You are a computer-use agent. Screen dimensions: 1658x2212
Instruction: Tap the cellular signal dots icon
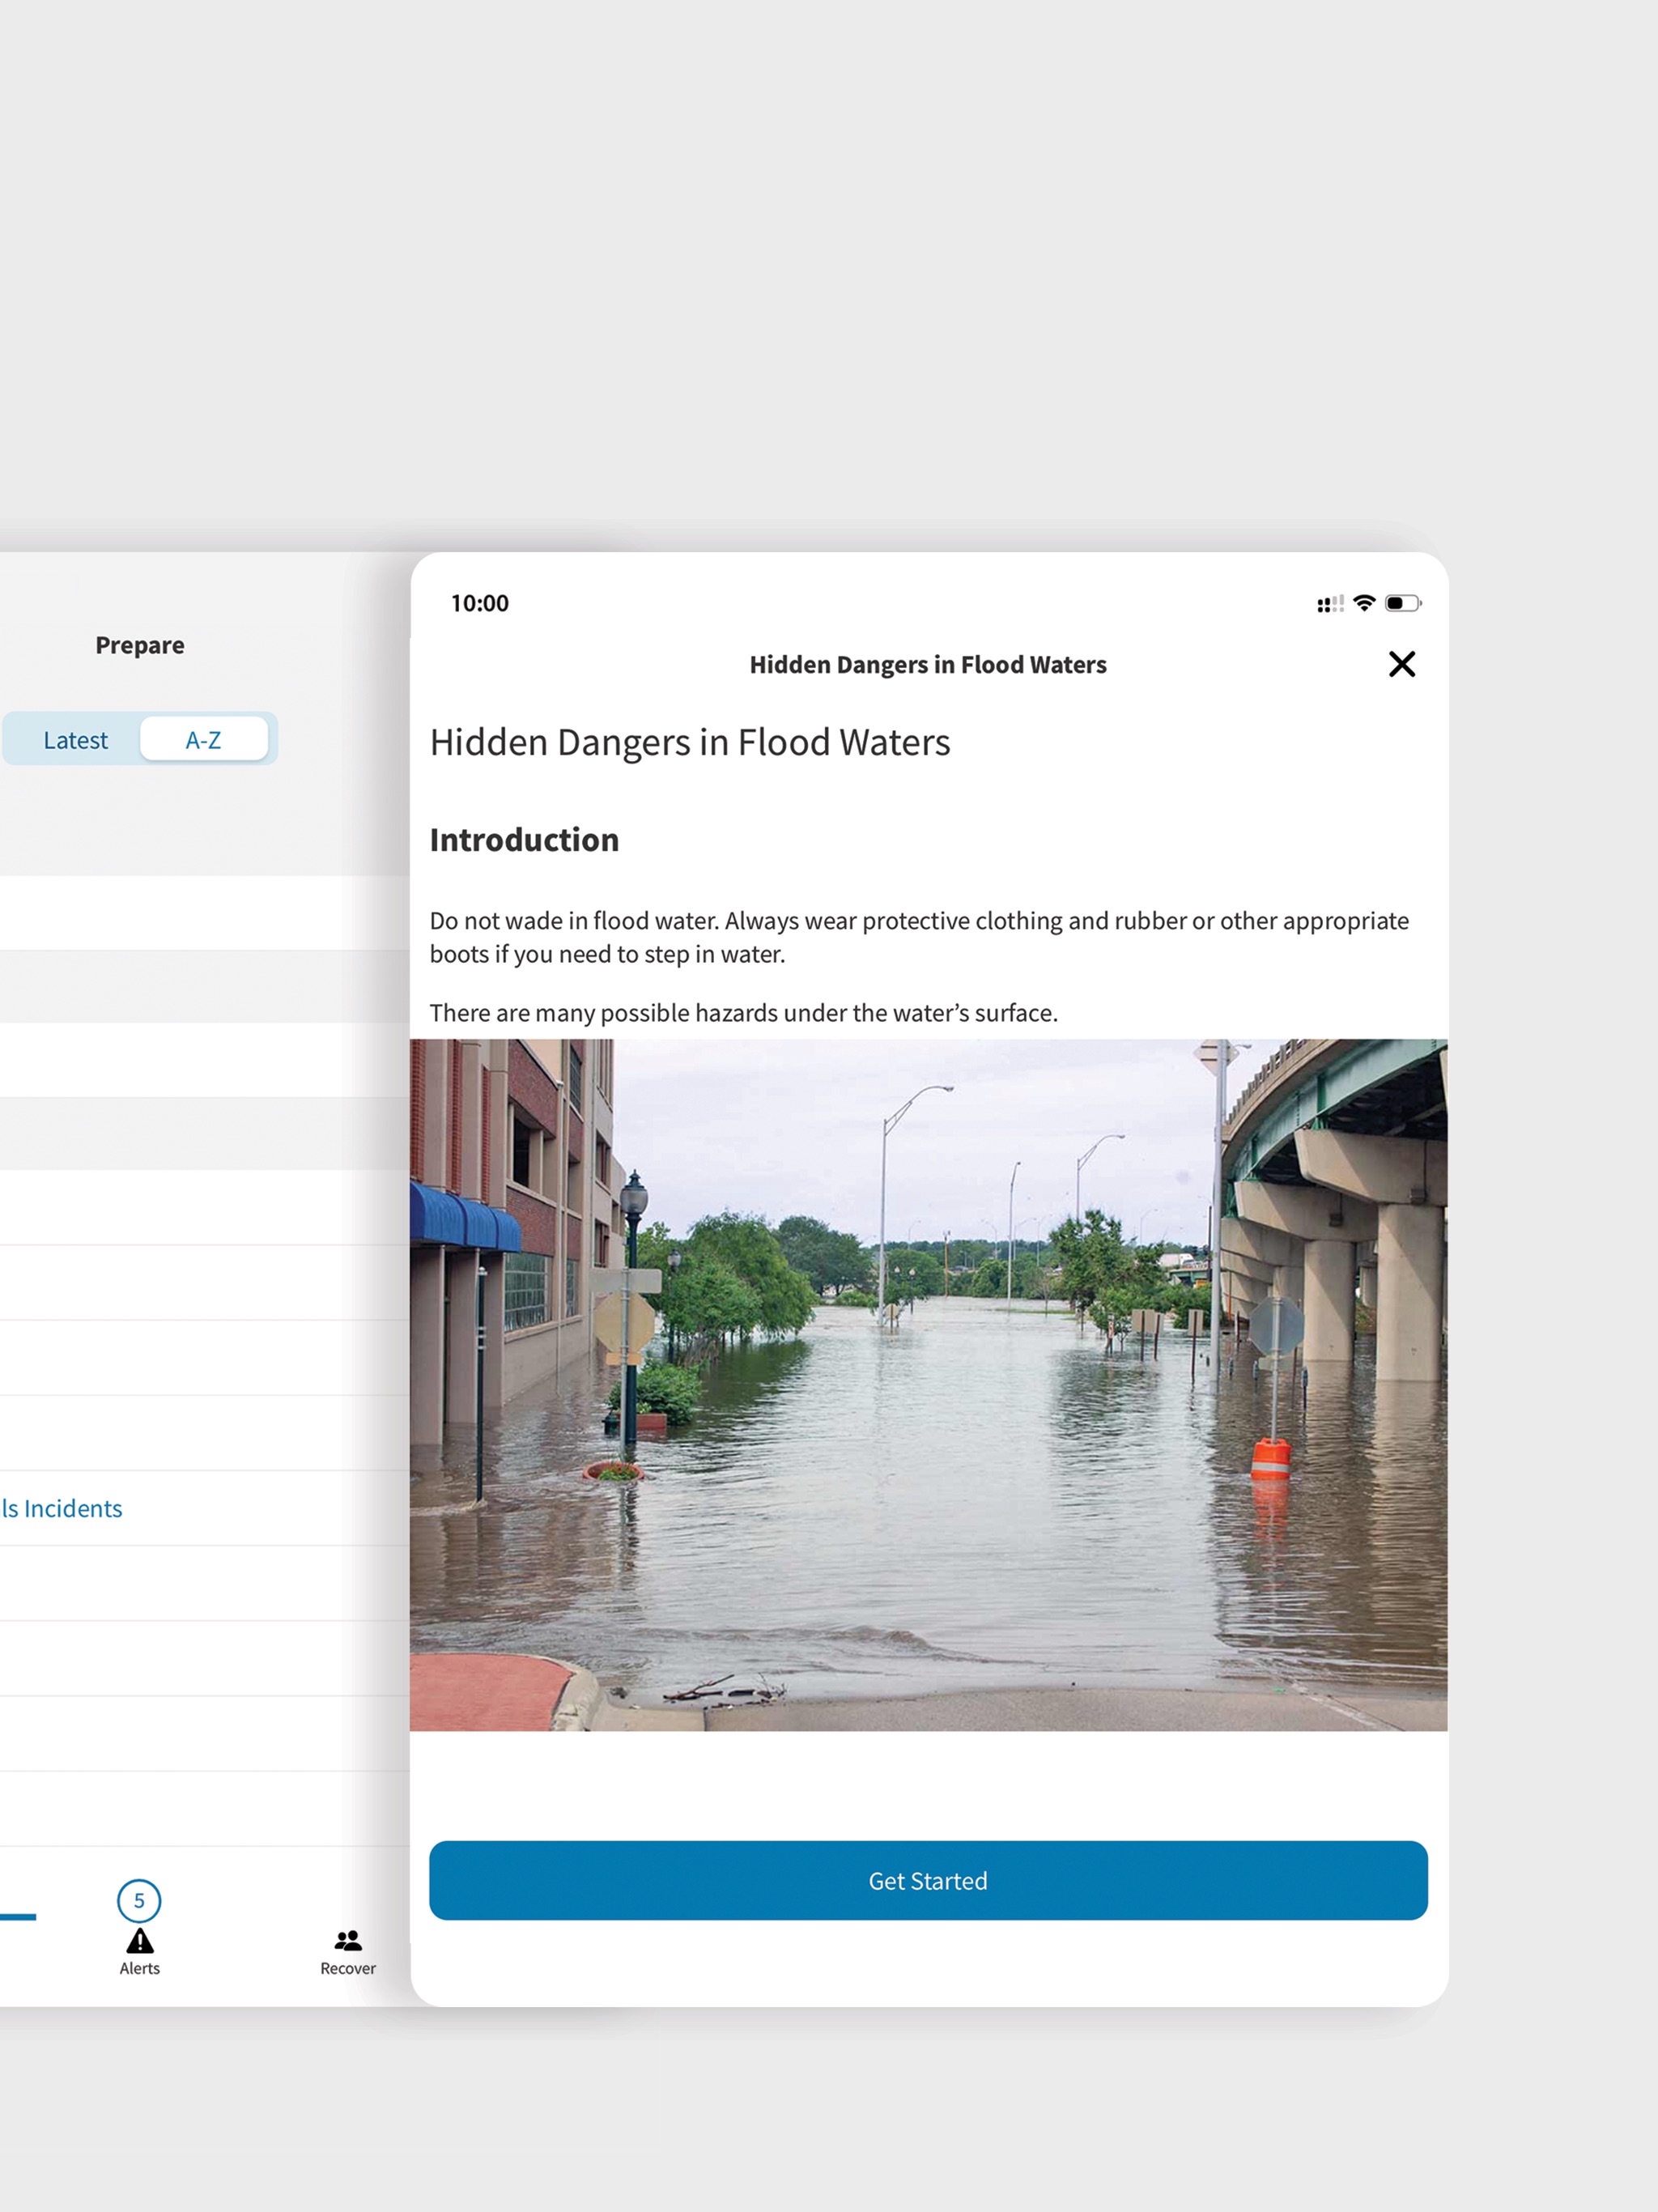1329,604
